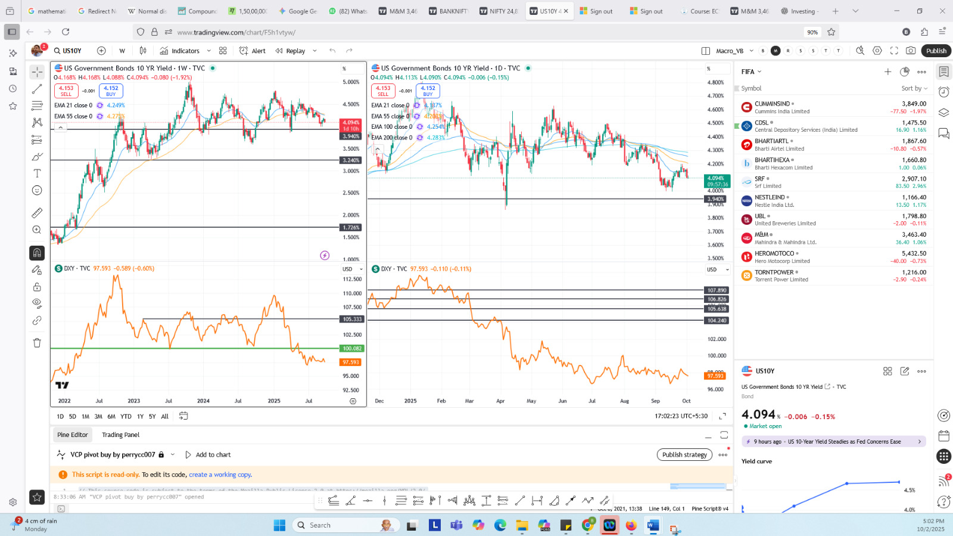The width and height of the screenshot is (953, 536).
Task: Switch to the Trading Panel tab
Action: pos(120,435)
